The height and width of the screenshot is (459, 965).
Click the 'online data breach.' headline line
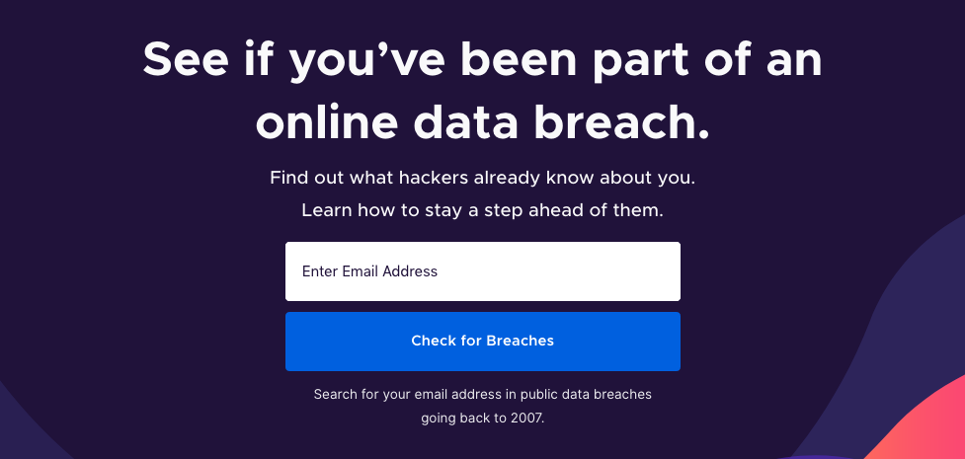(482, 122)
